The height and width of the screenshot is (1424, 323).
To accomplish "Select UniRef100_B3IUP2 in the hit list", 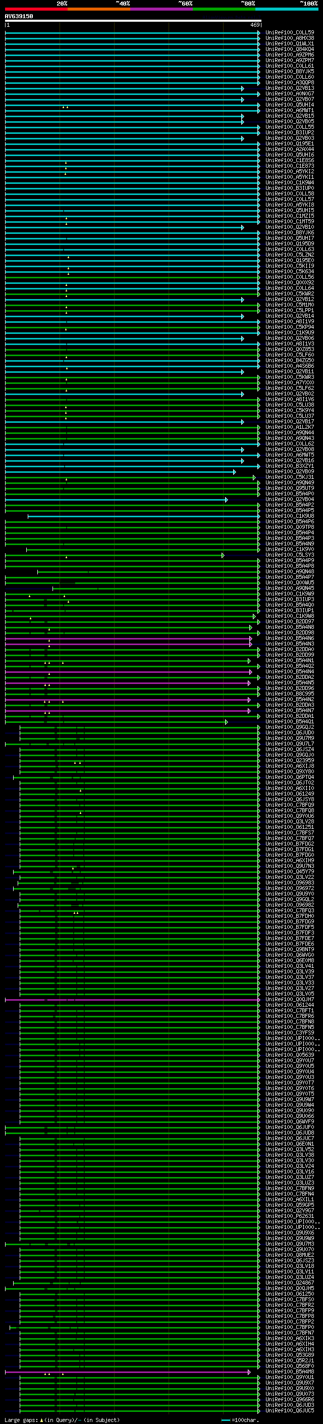I will point(290,133).
